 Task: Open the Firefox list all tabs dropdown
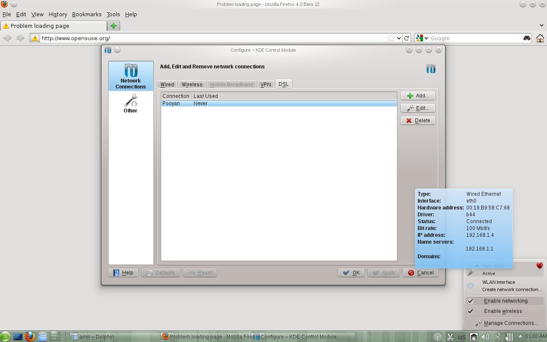pyautogui.click(x=542, y=26)
